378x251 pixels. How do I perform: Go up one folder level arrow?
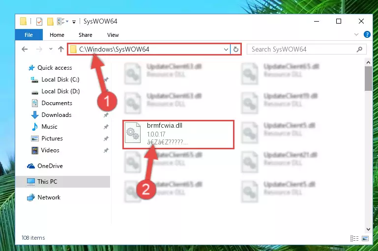coord(61,49)
